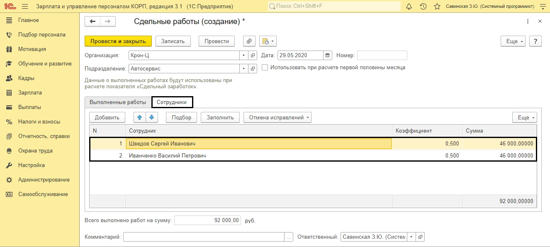Click the Записать button
Viewport: 550px width, 247px height.
(x=173, y=41)
